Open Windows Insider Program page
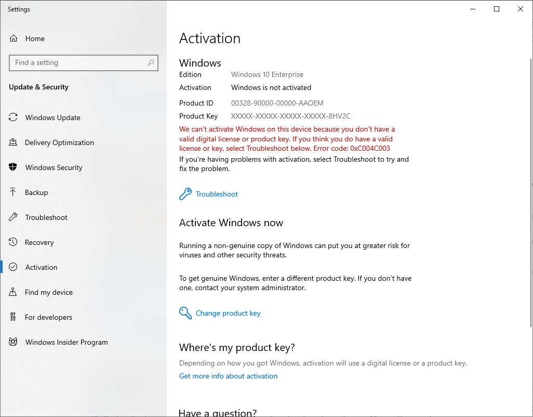Viewport: 533px width, 417px height. click(x=83, y=342)
